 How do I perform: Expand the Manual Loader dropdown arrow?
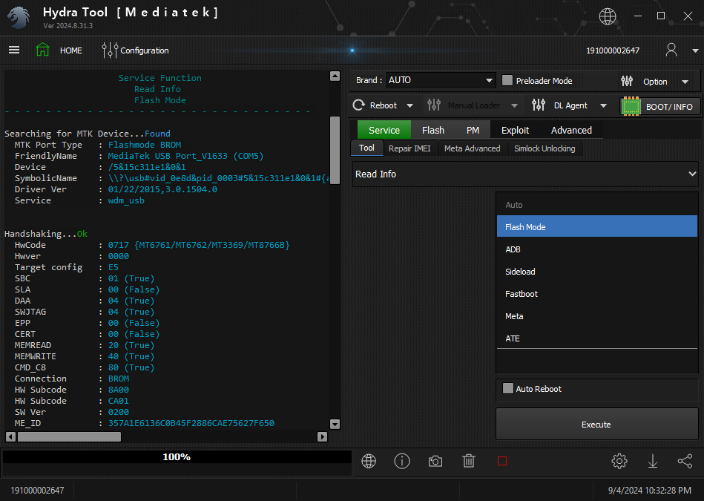point(515,105)
